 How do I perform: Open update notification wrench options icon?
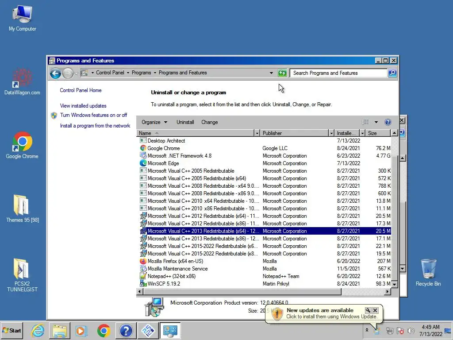point(368,310)
